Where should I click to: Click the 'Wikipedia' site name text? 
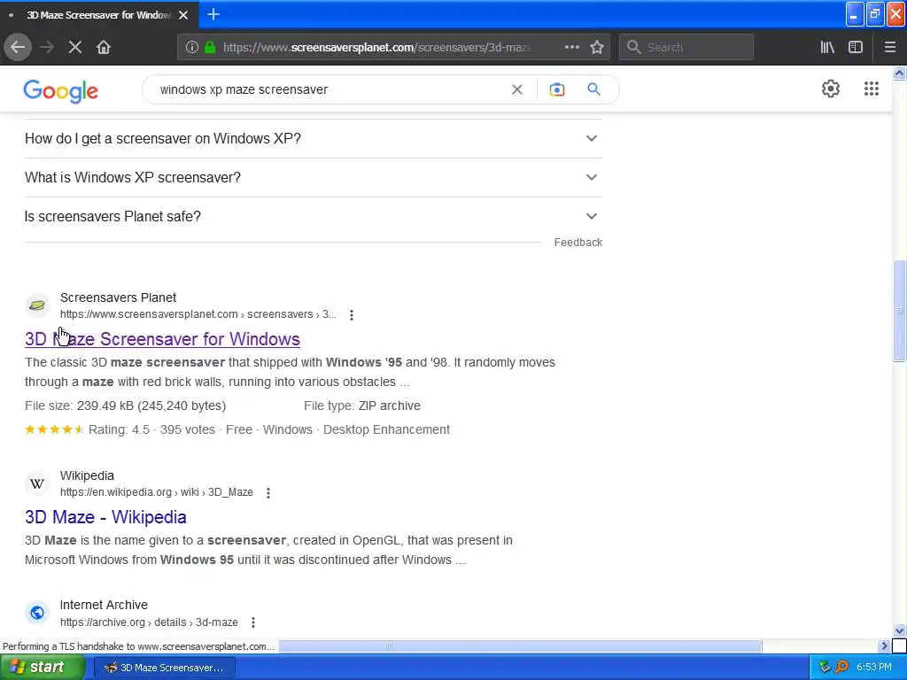[x=87, y=475]
